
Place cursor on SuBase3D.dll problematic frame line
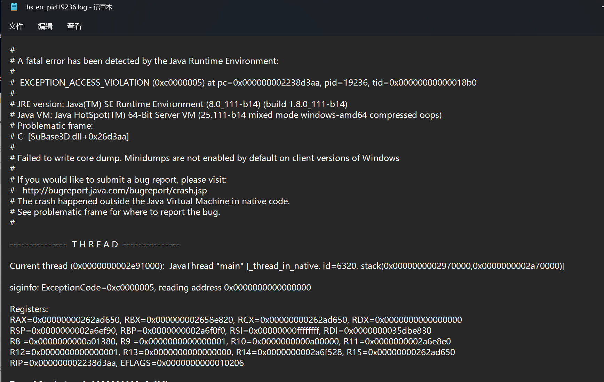pyautogui.click(x=69, y=136)
